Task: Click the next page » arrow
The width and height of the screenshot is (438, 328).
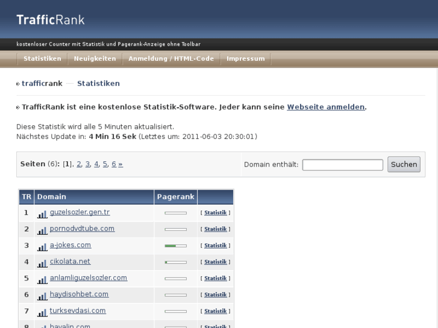Action: pyautogui.click(x=120, y=164)
